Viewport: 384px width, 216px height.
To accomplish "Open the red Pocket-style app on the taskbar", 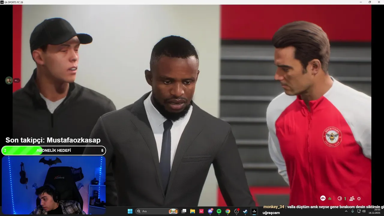I will point(201,211).
